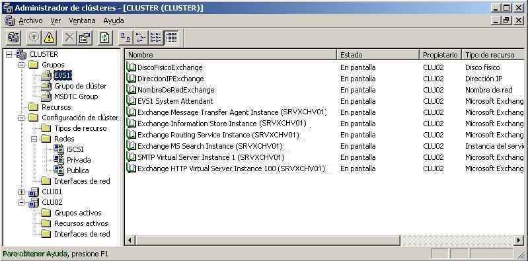
Task: Open Grupos activos folder under CLU02
Action: (78, 213)
